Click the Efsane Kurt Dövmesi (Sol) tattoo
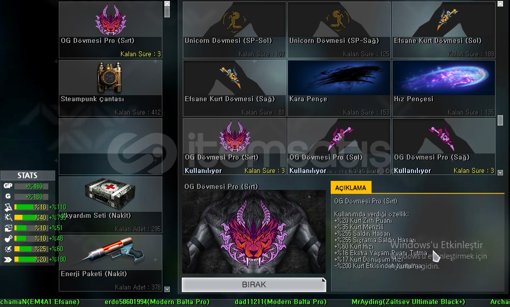This screenshot has width=510, height=307. 444,30
